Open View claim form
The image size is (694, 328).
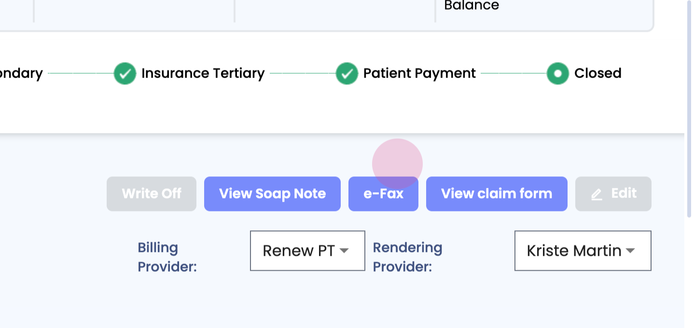496,194
